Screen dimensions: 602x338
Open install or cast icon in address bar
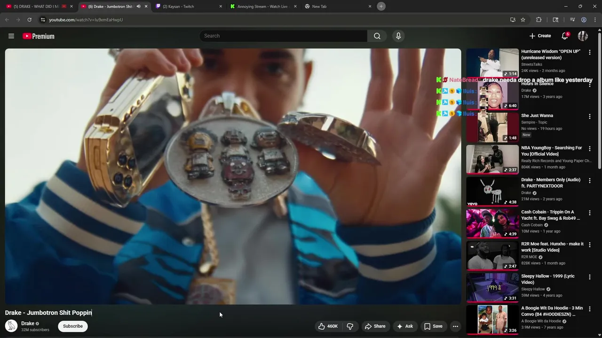tap(513, 20)
